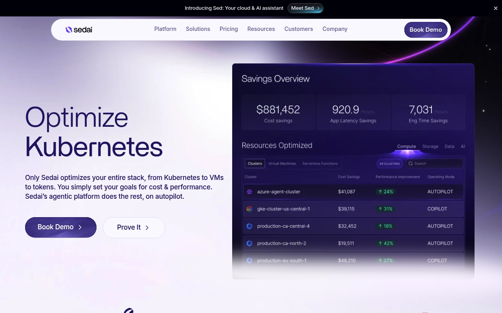Click the arrow in hero Book Demo button
502x313 pixels.
coord(80,227)
